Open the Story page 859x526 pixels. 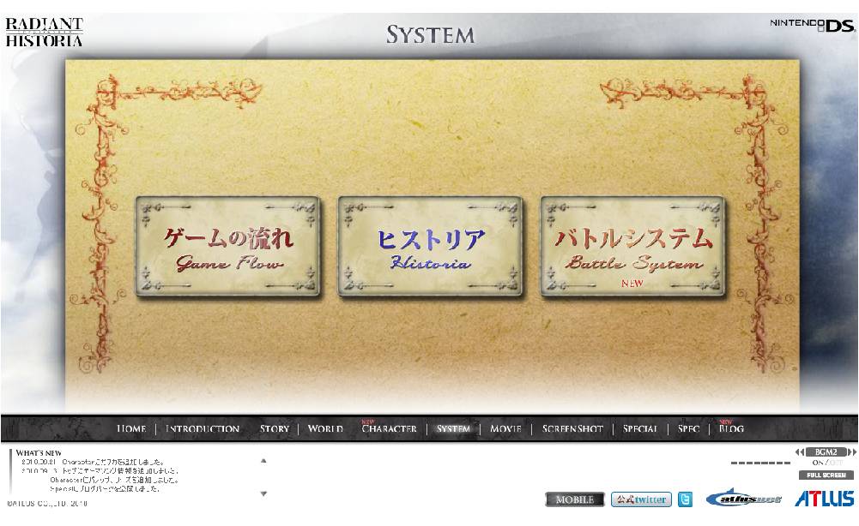pyautogui.click(x=275, y=428)
